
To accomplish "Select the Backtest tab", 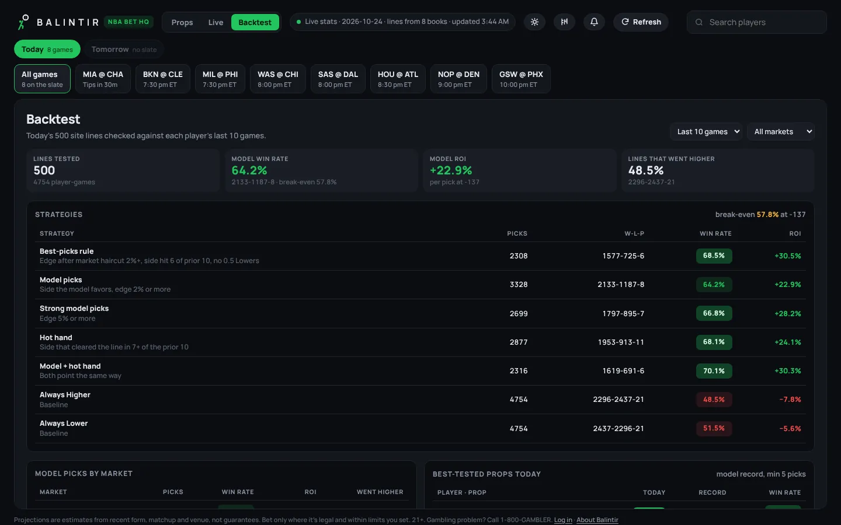I will 255,22.
